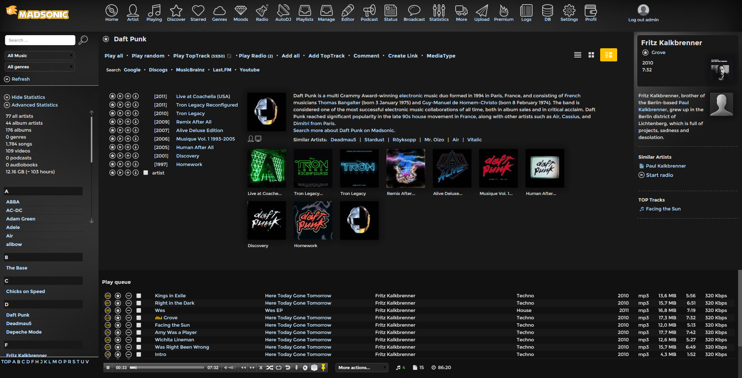Select the checkbox next to Facing the Sun
Viewport: 742px width, 378px height.
(139, 325)
